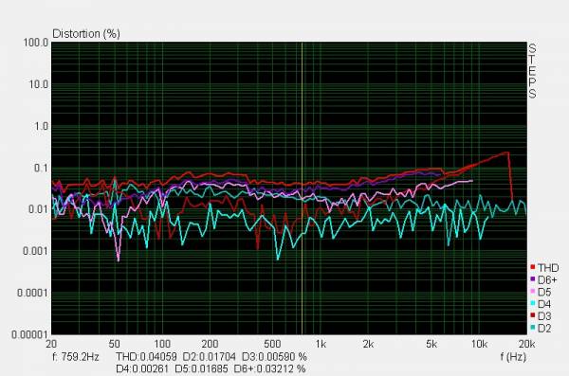
Task: Click the 20k x-axis tick label
Action: click(526, 344)
